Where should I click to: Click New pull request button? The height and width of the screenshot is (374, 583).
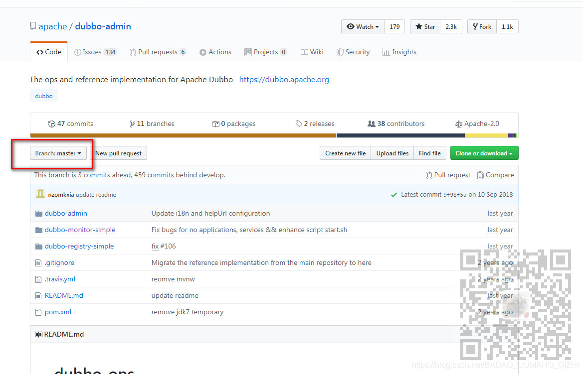[x=118, y=153]
